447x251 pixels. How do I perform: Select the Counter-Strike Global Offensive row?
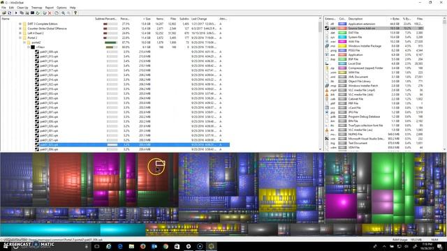coord(115,29)
